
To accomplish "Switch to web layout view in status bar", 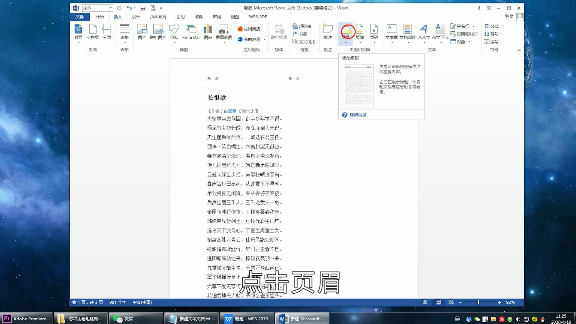I will [x=451, y=302].
